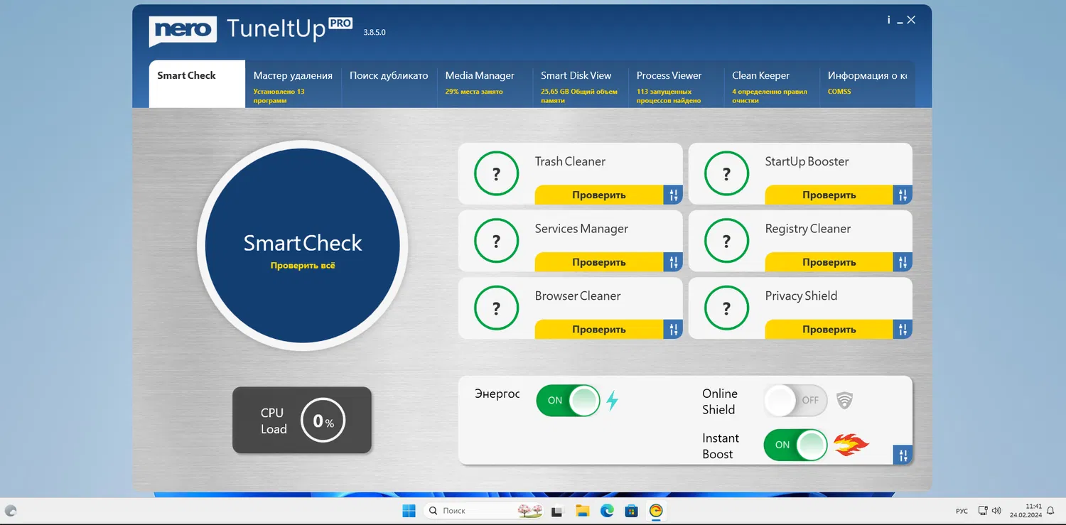Open Task View from the taskbar
Screen dimensions: 1066x525
[558, 511]
